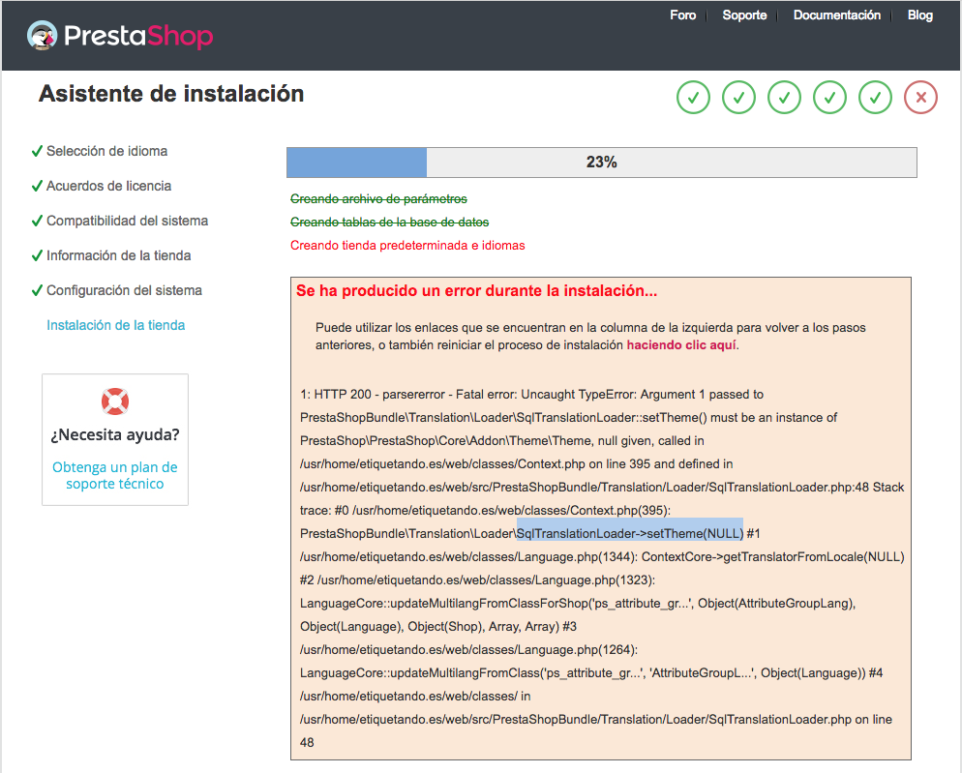Image resolution: width=962 pixels, height=773 pixels.
Task: Click error heading Se ha producido un error
Action: [476, 291]
